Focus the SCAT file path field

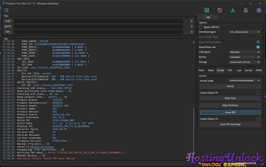coord(98,21)
